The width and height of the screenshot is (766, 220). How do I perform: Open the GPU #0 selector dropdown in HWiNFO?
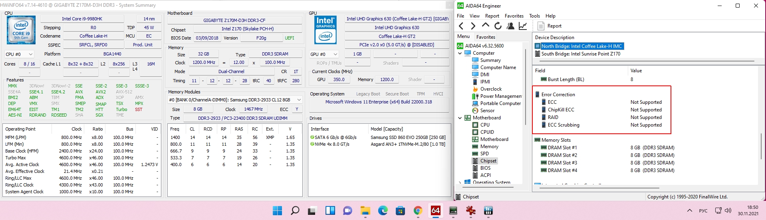[324, 54]
